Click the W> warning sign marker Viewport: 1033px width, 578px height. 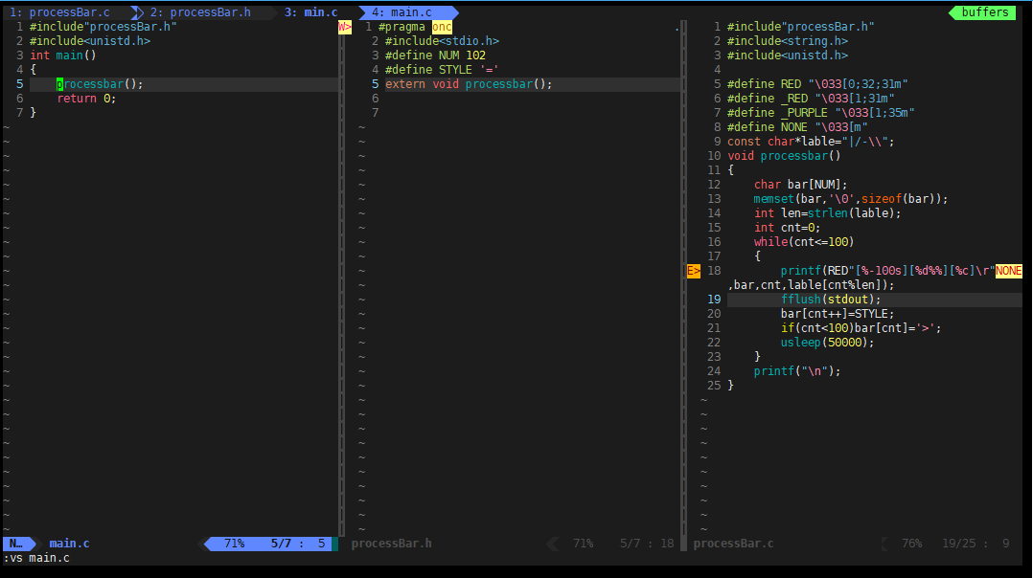344,27
